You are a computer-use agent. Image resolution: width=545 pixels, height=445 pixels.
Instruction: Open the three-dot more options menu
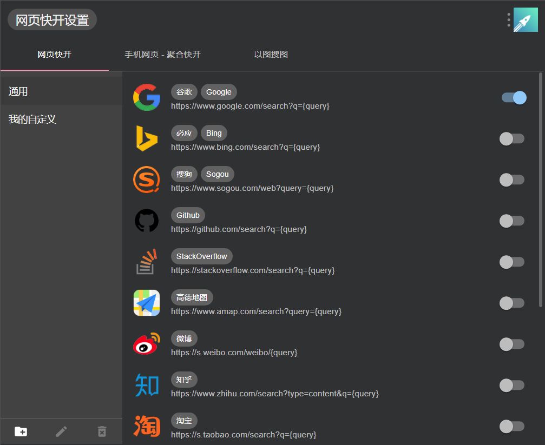click(509, 20)
